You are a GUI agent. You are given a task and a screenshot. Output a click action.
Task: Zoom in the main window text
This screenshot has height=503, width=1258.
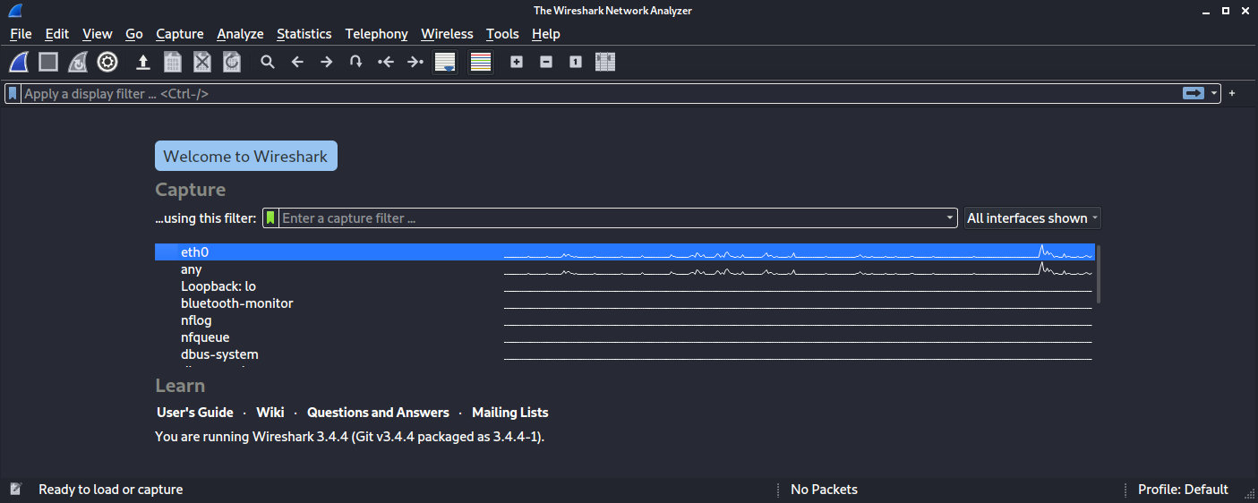click(517, 62)
